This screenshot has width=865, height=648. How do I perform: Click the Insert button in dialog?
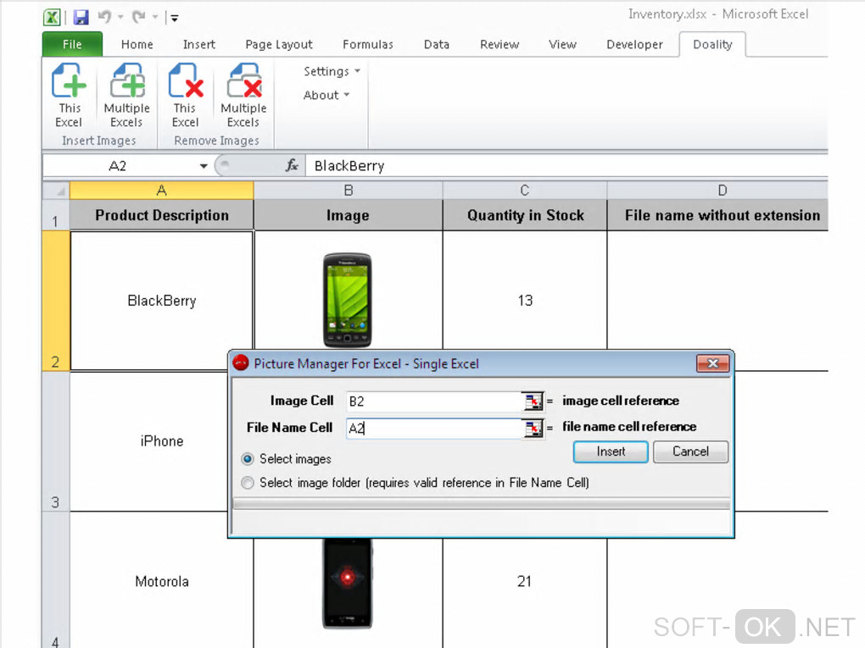tap(611, 451)
